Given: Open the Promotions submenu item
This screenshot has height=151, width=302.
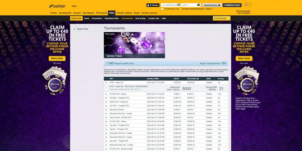Looking at the screenshot, I should [97, 18].
